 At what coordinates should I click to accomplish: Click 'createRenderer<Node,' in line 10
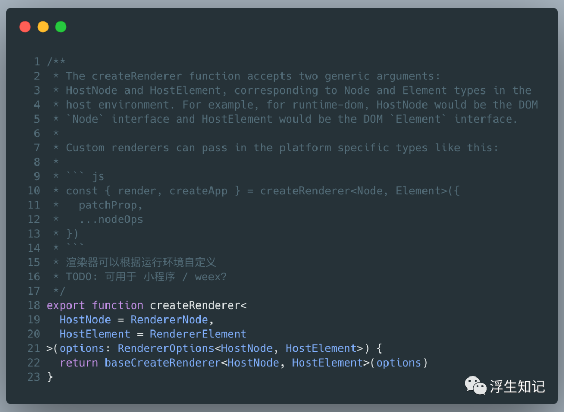tap(324, 191)
